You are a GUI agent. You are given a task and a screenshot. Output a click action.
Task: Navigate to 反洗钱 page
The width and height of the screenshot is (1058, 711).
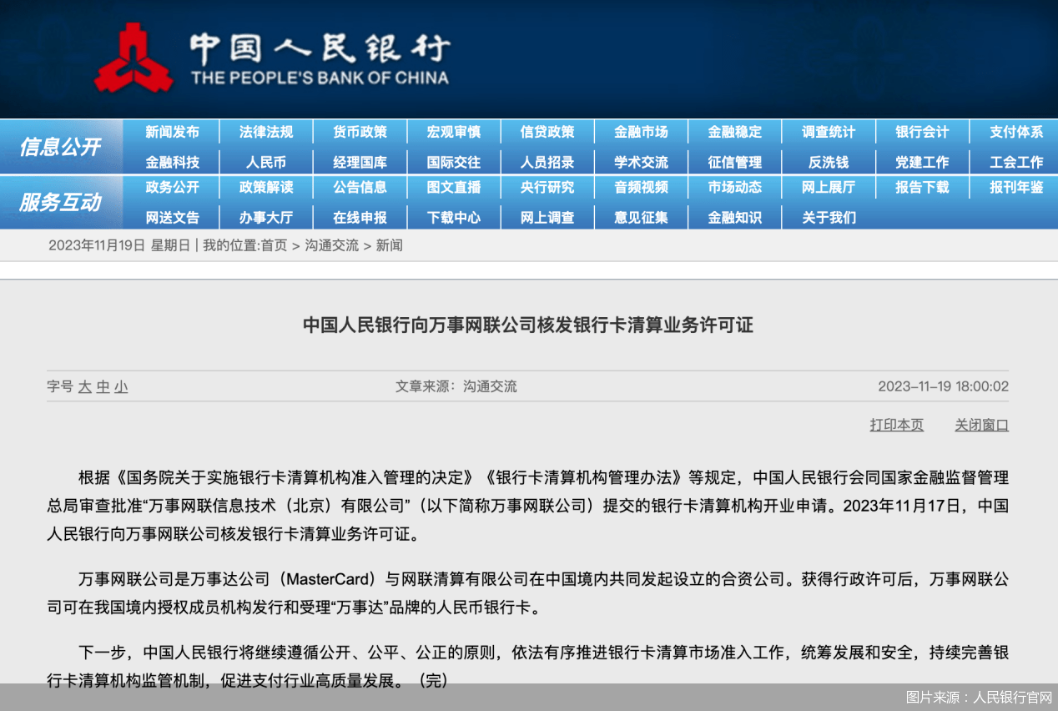point(828,162)
